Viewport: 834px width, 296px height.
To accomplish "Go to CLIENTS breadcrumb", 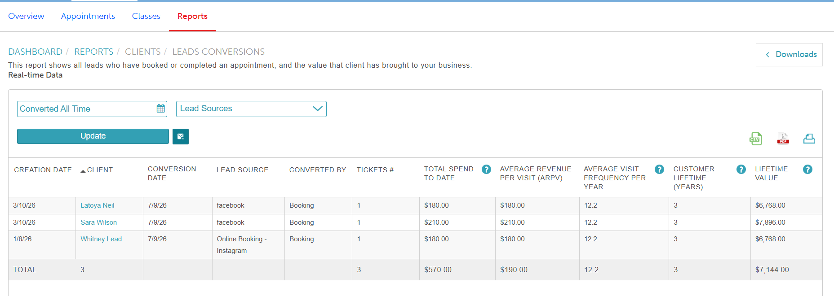I will click(x=143, y=52).
